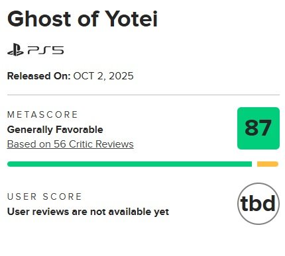This screenshot has width=285, height=256.
Task: Click the horizontal divider below release date
Action: point(143,95)
